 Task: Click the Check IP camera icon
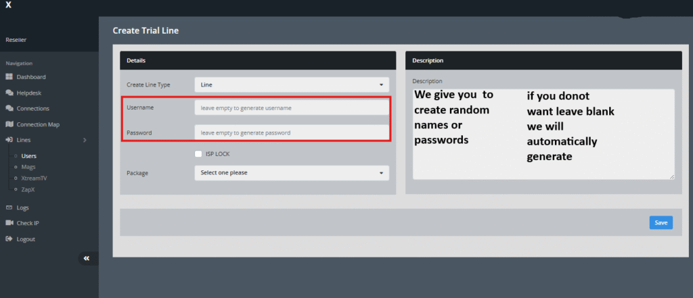9,223
